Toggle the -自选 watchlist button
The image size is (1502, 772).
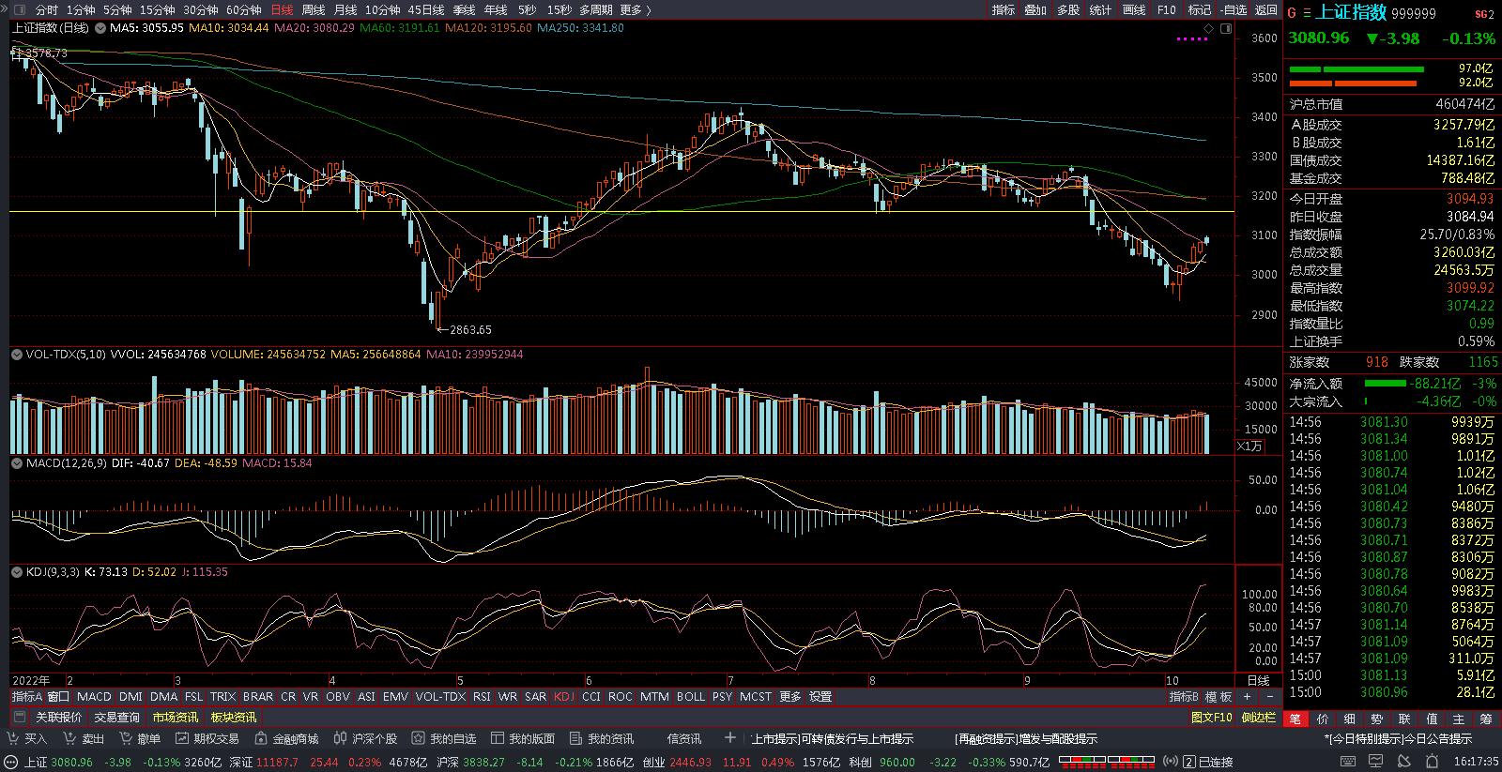pos(1234,9)
